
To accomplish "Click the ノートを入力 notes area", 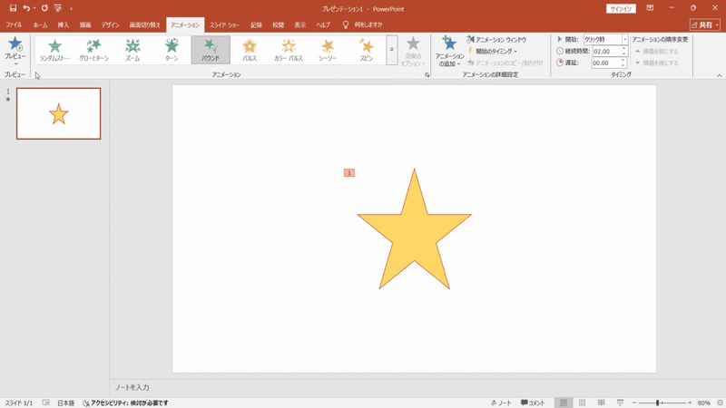I will [132, 387].
